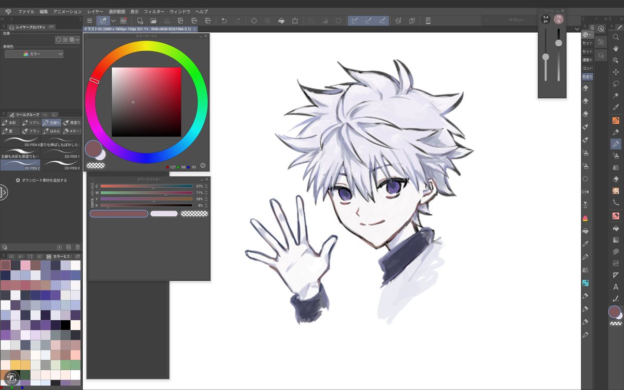Adjust M value stepper arrows
624x390 pixels.
[206, 192]
